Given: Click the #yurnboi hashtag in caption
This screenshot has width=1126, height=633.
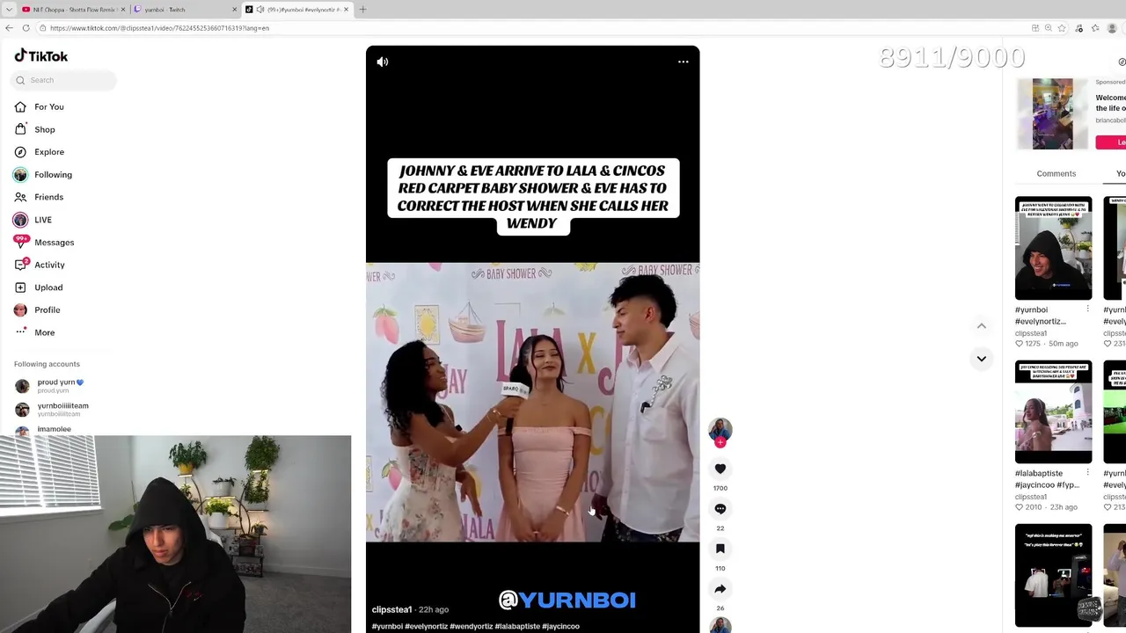Looking at the screenshot, I should (x=387, y=626).
